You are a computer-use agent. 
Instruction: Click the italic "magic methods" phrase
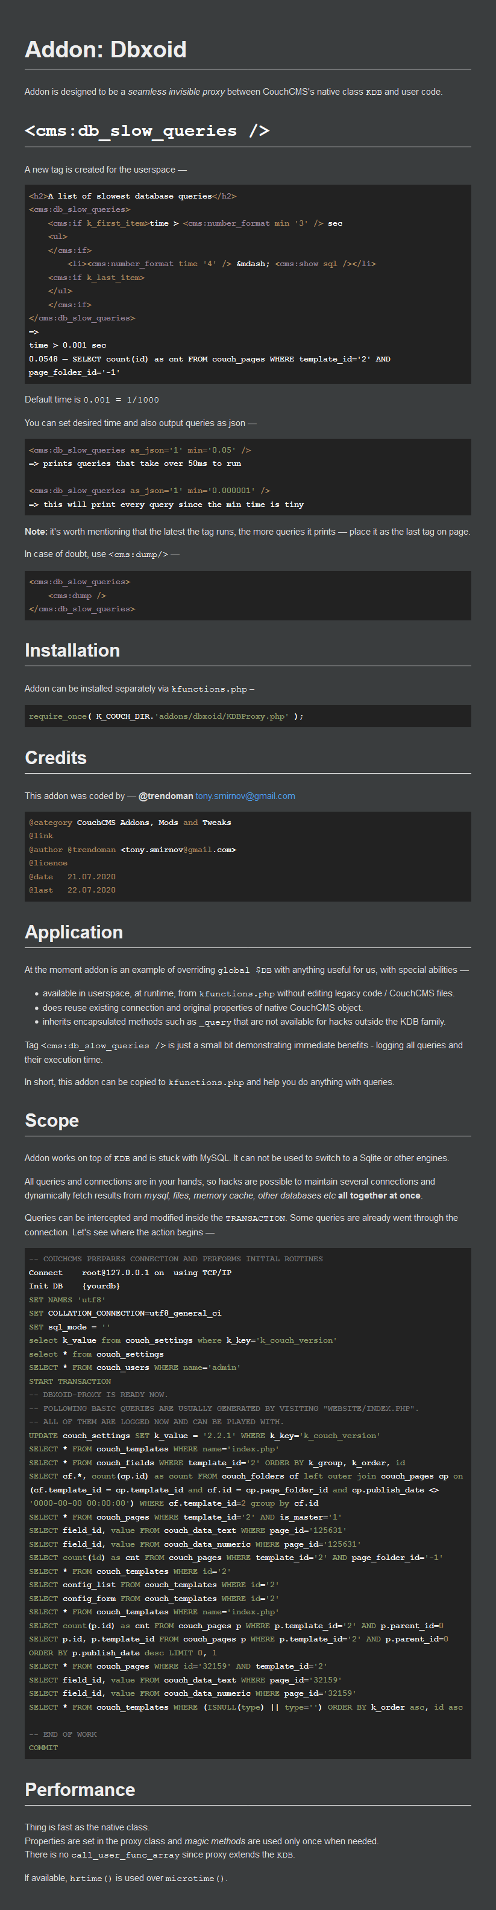(215, 1841)
